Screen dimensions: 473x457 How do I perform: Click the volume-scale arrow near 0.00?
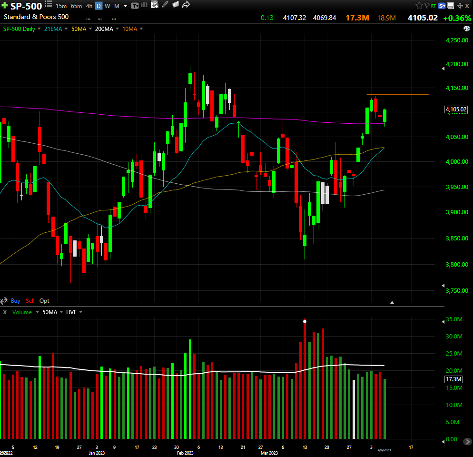[x=443, y=442]
